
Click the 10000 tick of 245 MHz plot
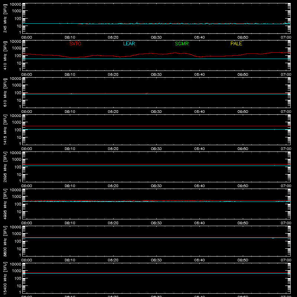click(x=16, y=4)
